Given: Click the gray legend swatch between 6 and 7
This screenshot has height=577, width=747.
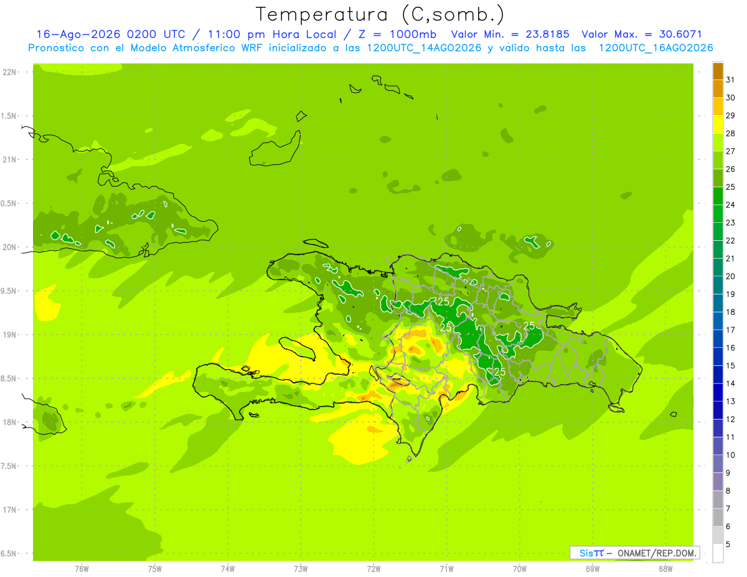Looking at the screenshot, I should (718, 517).
